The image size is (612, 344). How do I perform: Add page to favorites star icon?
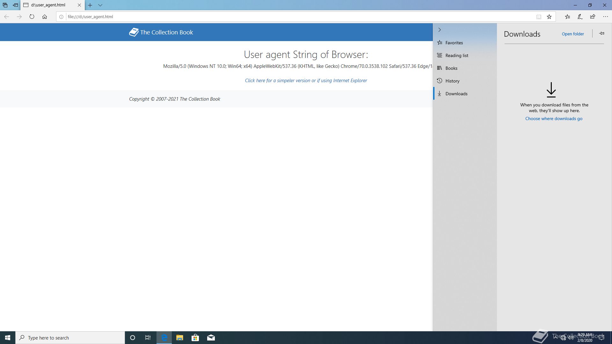pos(549,17)
